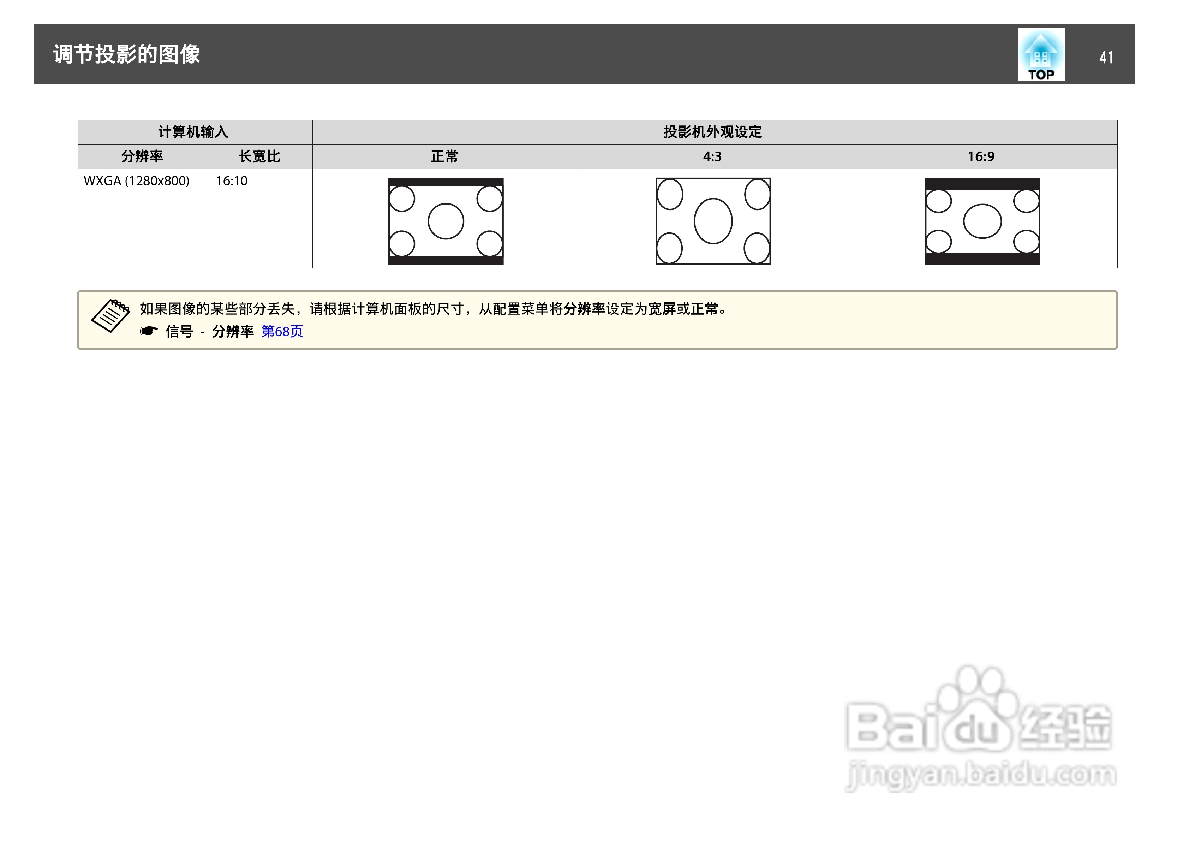Click the pointing hand reference icon

pos(149,331)
